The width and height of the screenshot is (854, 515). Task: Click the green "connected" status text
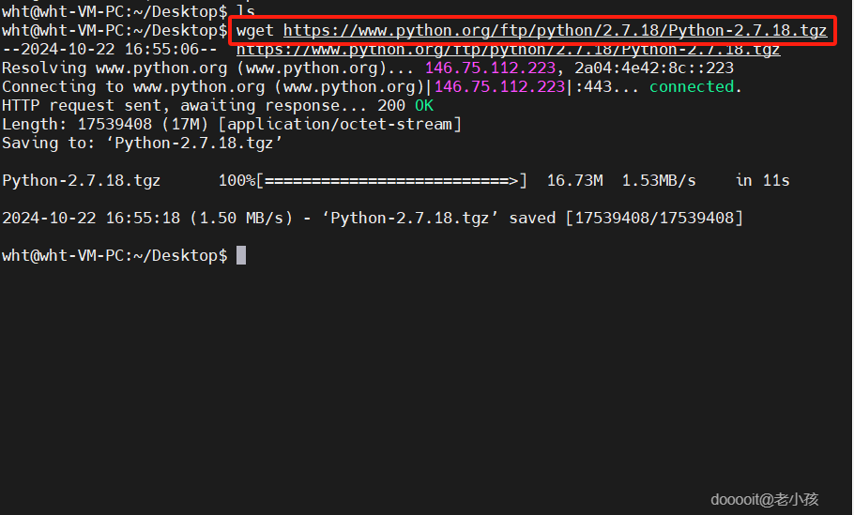click(692, 87)
